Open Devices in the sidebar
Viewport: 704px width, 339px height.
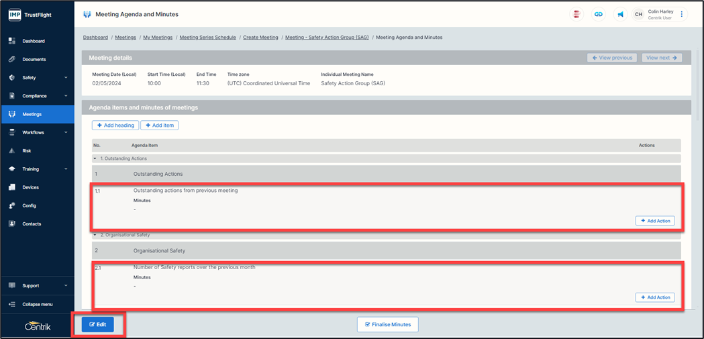click(30, 187)
